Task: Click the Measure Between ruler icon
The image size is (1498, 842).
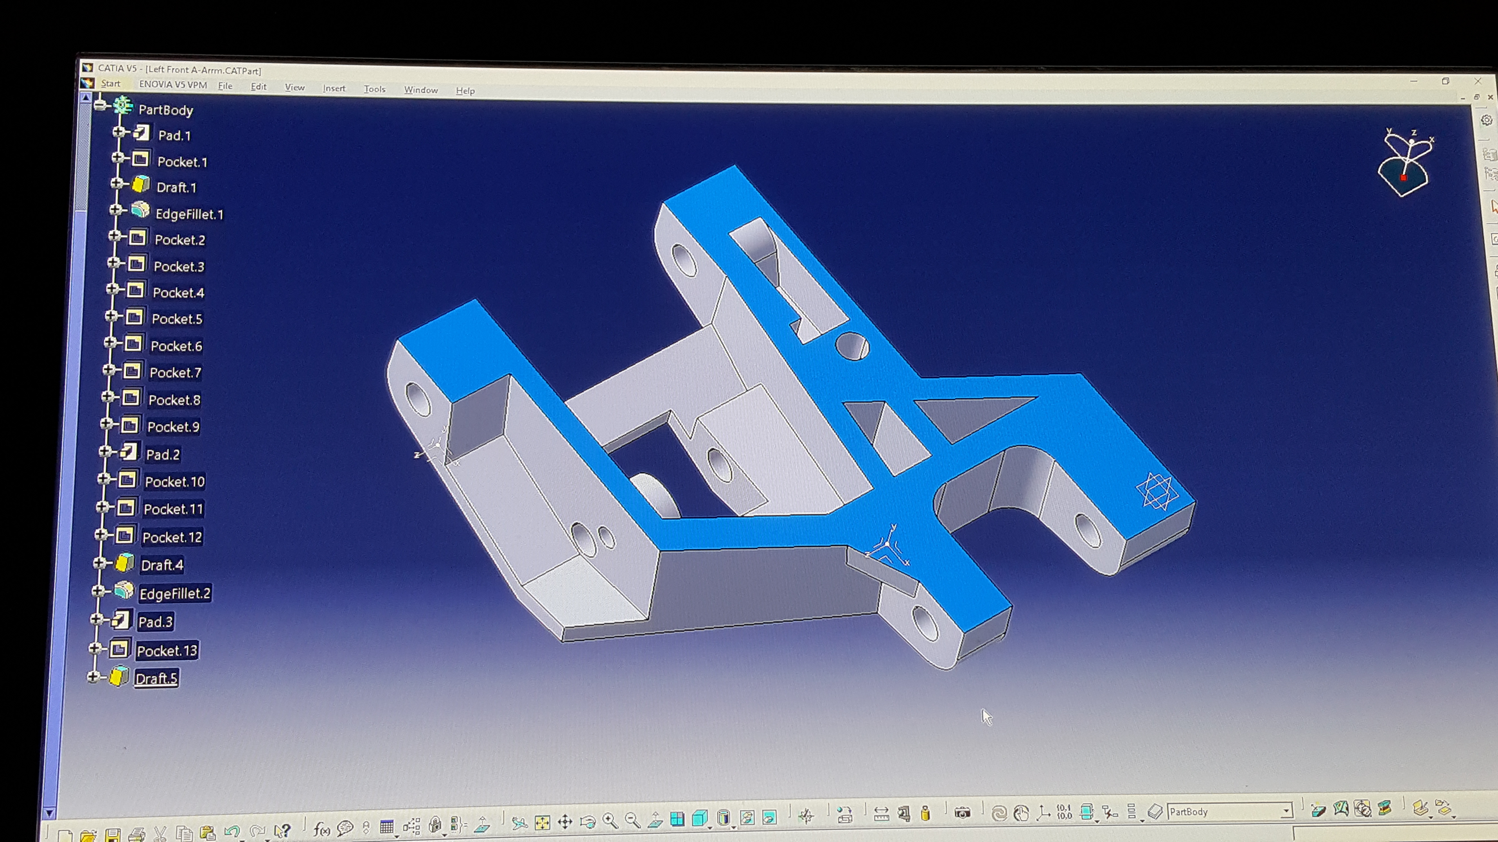Action: pos(881,814)
